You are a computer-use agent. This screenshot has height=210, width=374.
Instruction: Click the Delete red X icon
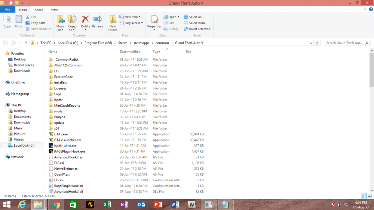(x=85, y=19)
